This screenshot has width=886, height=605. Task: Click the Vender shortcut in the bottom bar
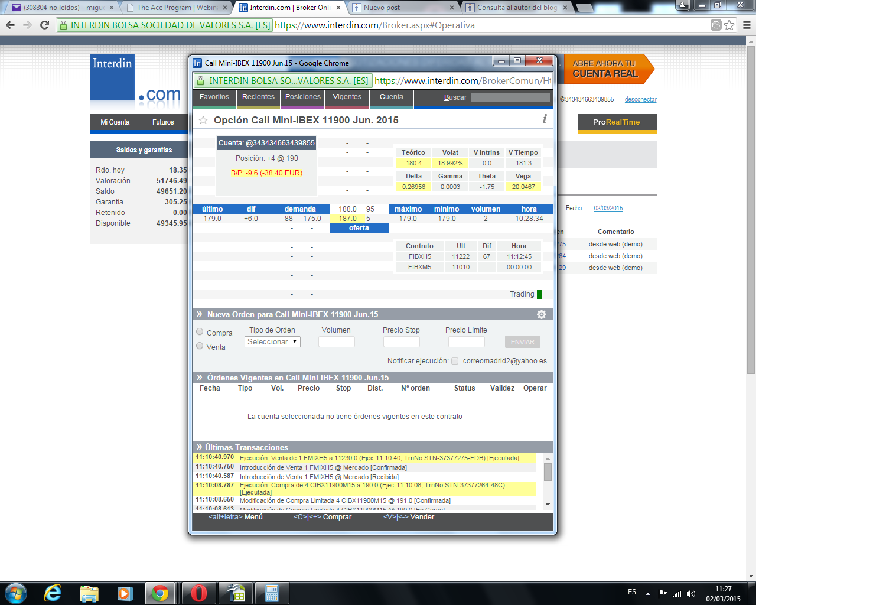(409, 517)
